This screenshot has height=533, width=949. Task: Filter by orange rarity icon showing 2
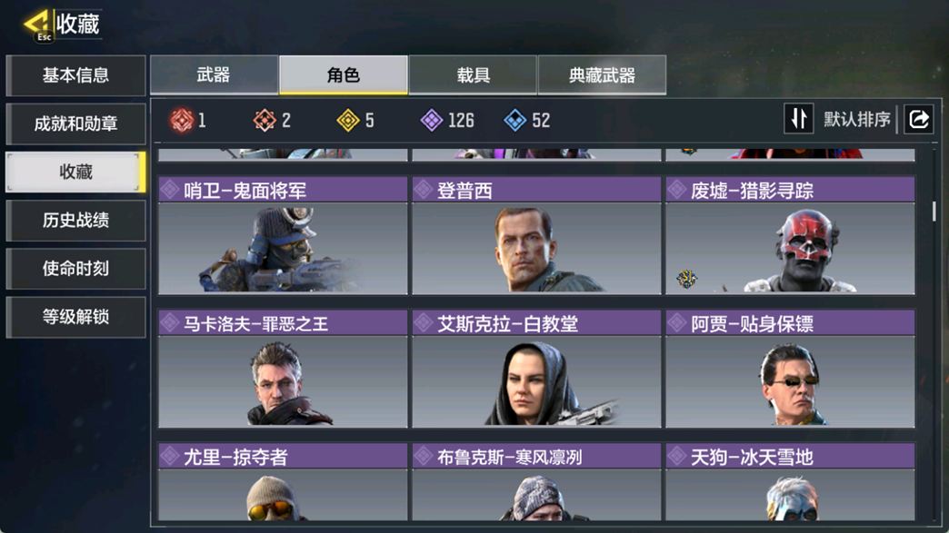(x=265, y=120)
